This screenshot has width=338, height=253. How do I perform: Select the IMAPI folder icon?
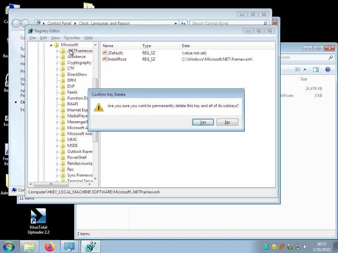point(63,104)
